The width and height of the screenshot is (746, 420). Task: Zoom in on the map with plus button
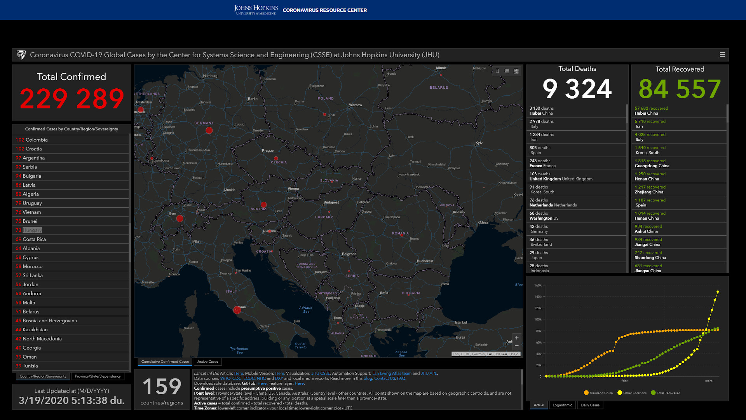[x=516, y=338]
